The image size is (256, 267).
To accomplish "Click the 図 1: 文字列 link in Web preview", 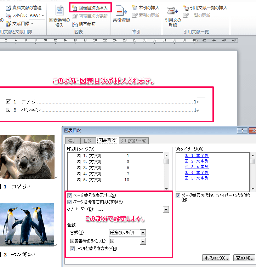I will coord(197,155).
